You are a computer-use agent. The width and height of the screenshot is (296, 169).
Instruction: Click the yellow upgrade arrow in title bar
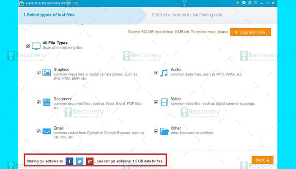tap(238, 3)
